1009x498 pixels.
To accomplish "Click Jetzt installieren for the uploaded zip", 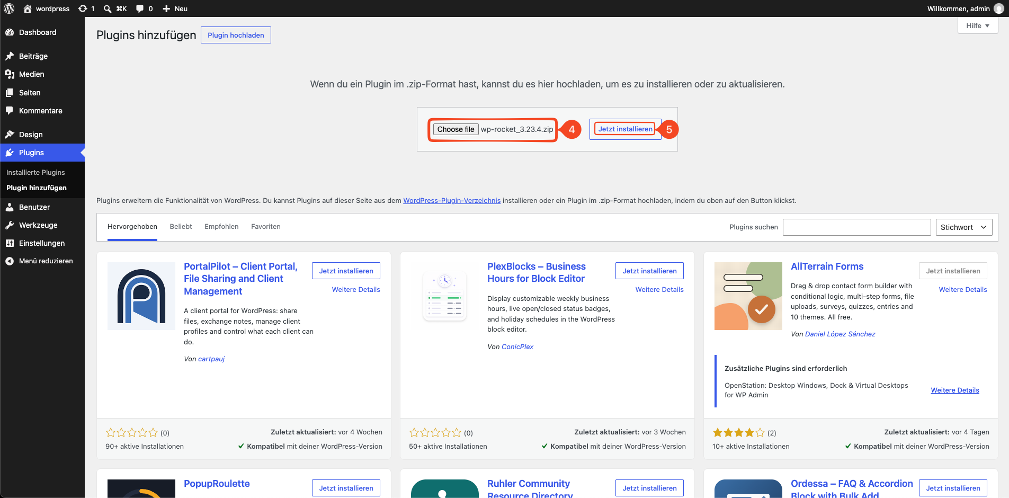I will point(626,129).
